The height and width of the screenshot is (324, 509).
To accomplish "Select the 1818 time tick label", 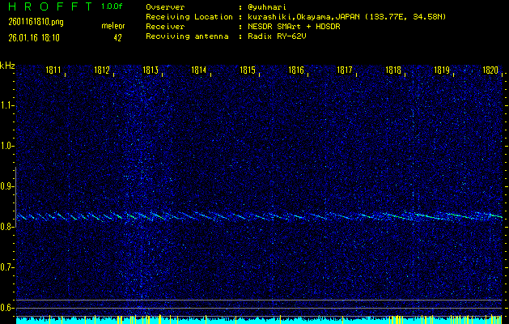I will pos(393,71).
